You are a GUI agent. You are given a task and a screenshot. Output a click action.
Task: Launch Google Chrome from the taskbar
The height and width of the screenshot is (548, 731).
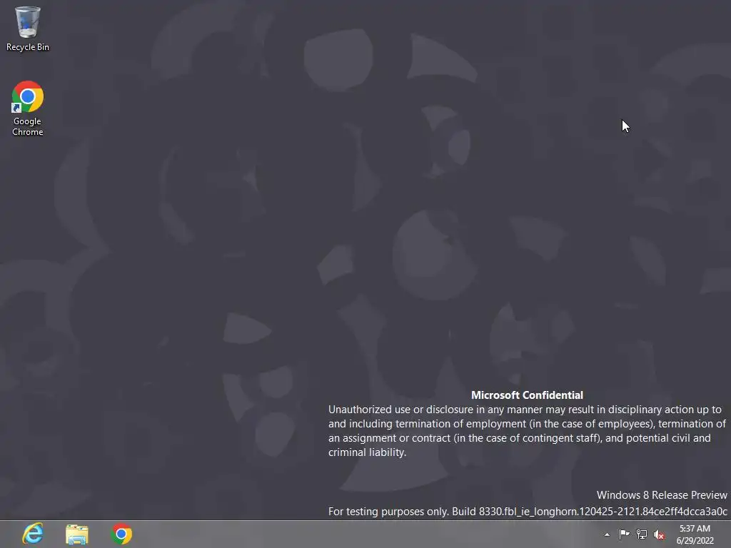(x=121, y=534)
